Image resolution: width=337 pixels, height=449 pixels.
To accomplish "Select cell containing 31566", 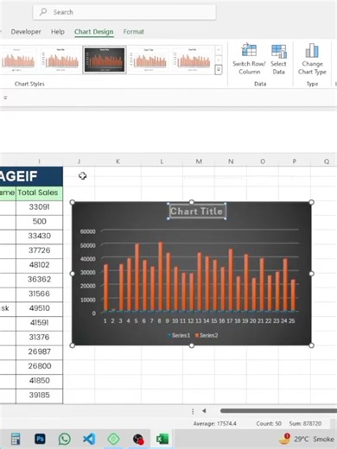I will pos(39,294).
